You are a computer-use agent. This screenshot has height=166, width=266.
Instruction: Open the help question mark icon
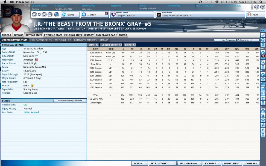click(263, 7)
